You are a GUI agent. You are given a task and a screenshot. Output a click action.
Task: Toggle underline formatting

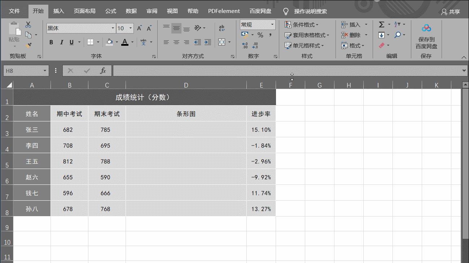pos(71,42)
